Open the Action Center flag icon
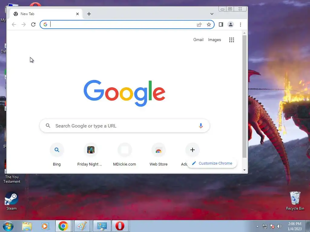 point(272,226)
